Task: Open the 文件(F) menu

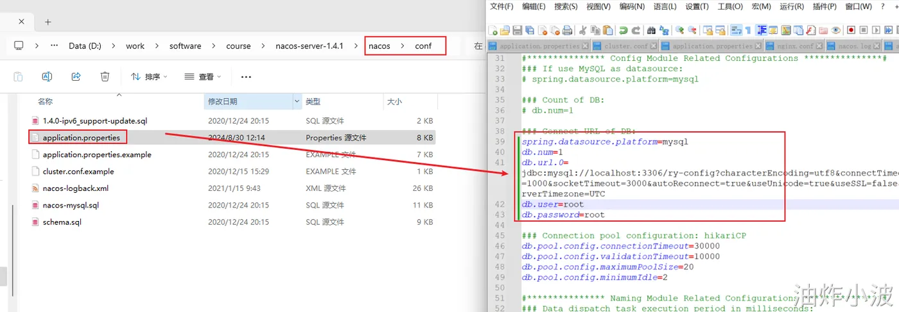Action: click(x=502, y=6)
